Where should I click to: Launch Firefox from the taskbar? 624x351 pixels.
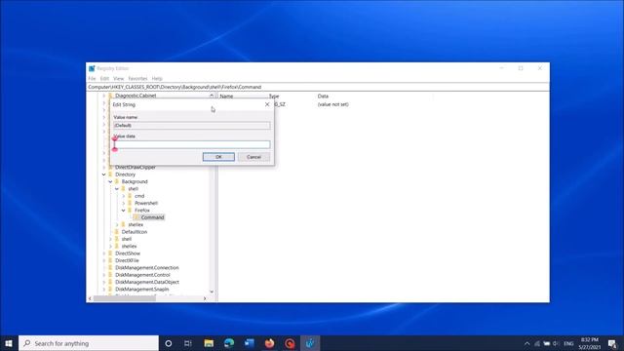point(270,343)
